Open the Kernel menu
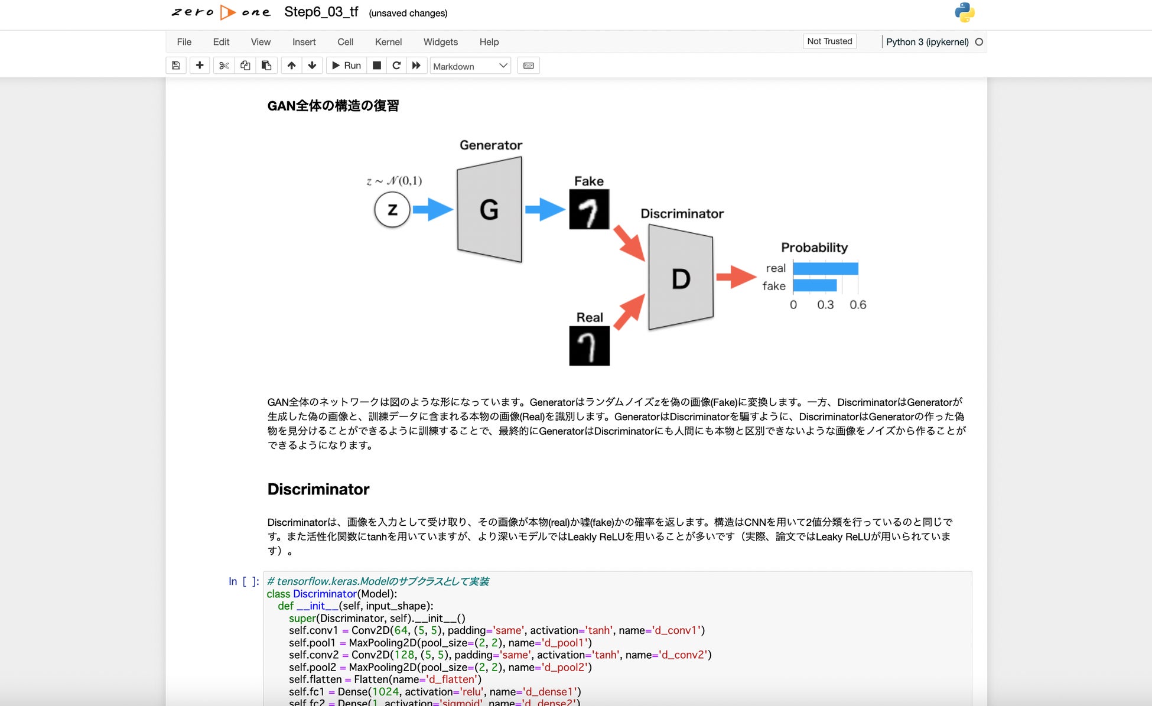 tap(388, 42)
